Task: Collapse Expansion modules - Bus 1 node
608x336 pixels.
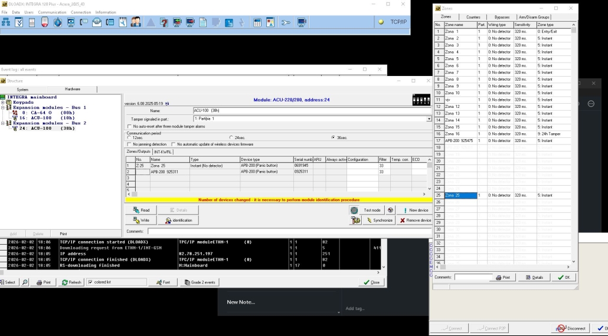Action: coord(3,107)
